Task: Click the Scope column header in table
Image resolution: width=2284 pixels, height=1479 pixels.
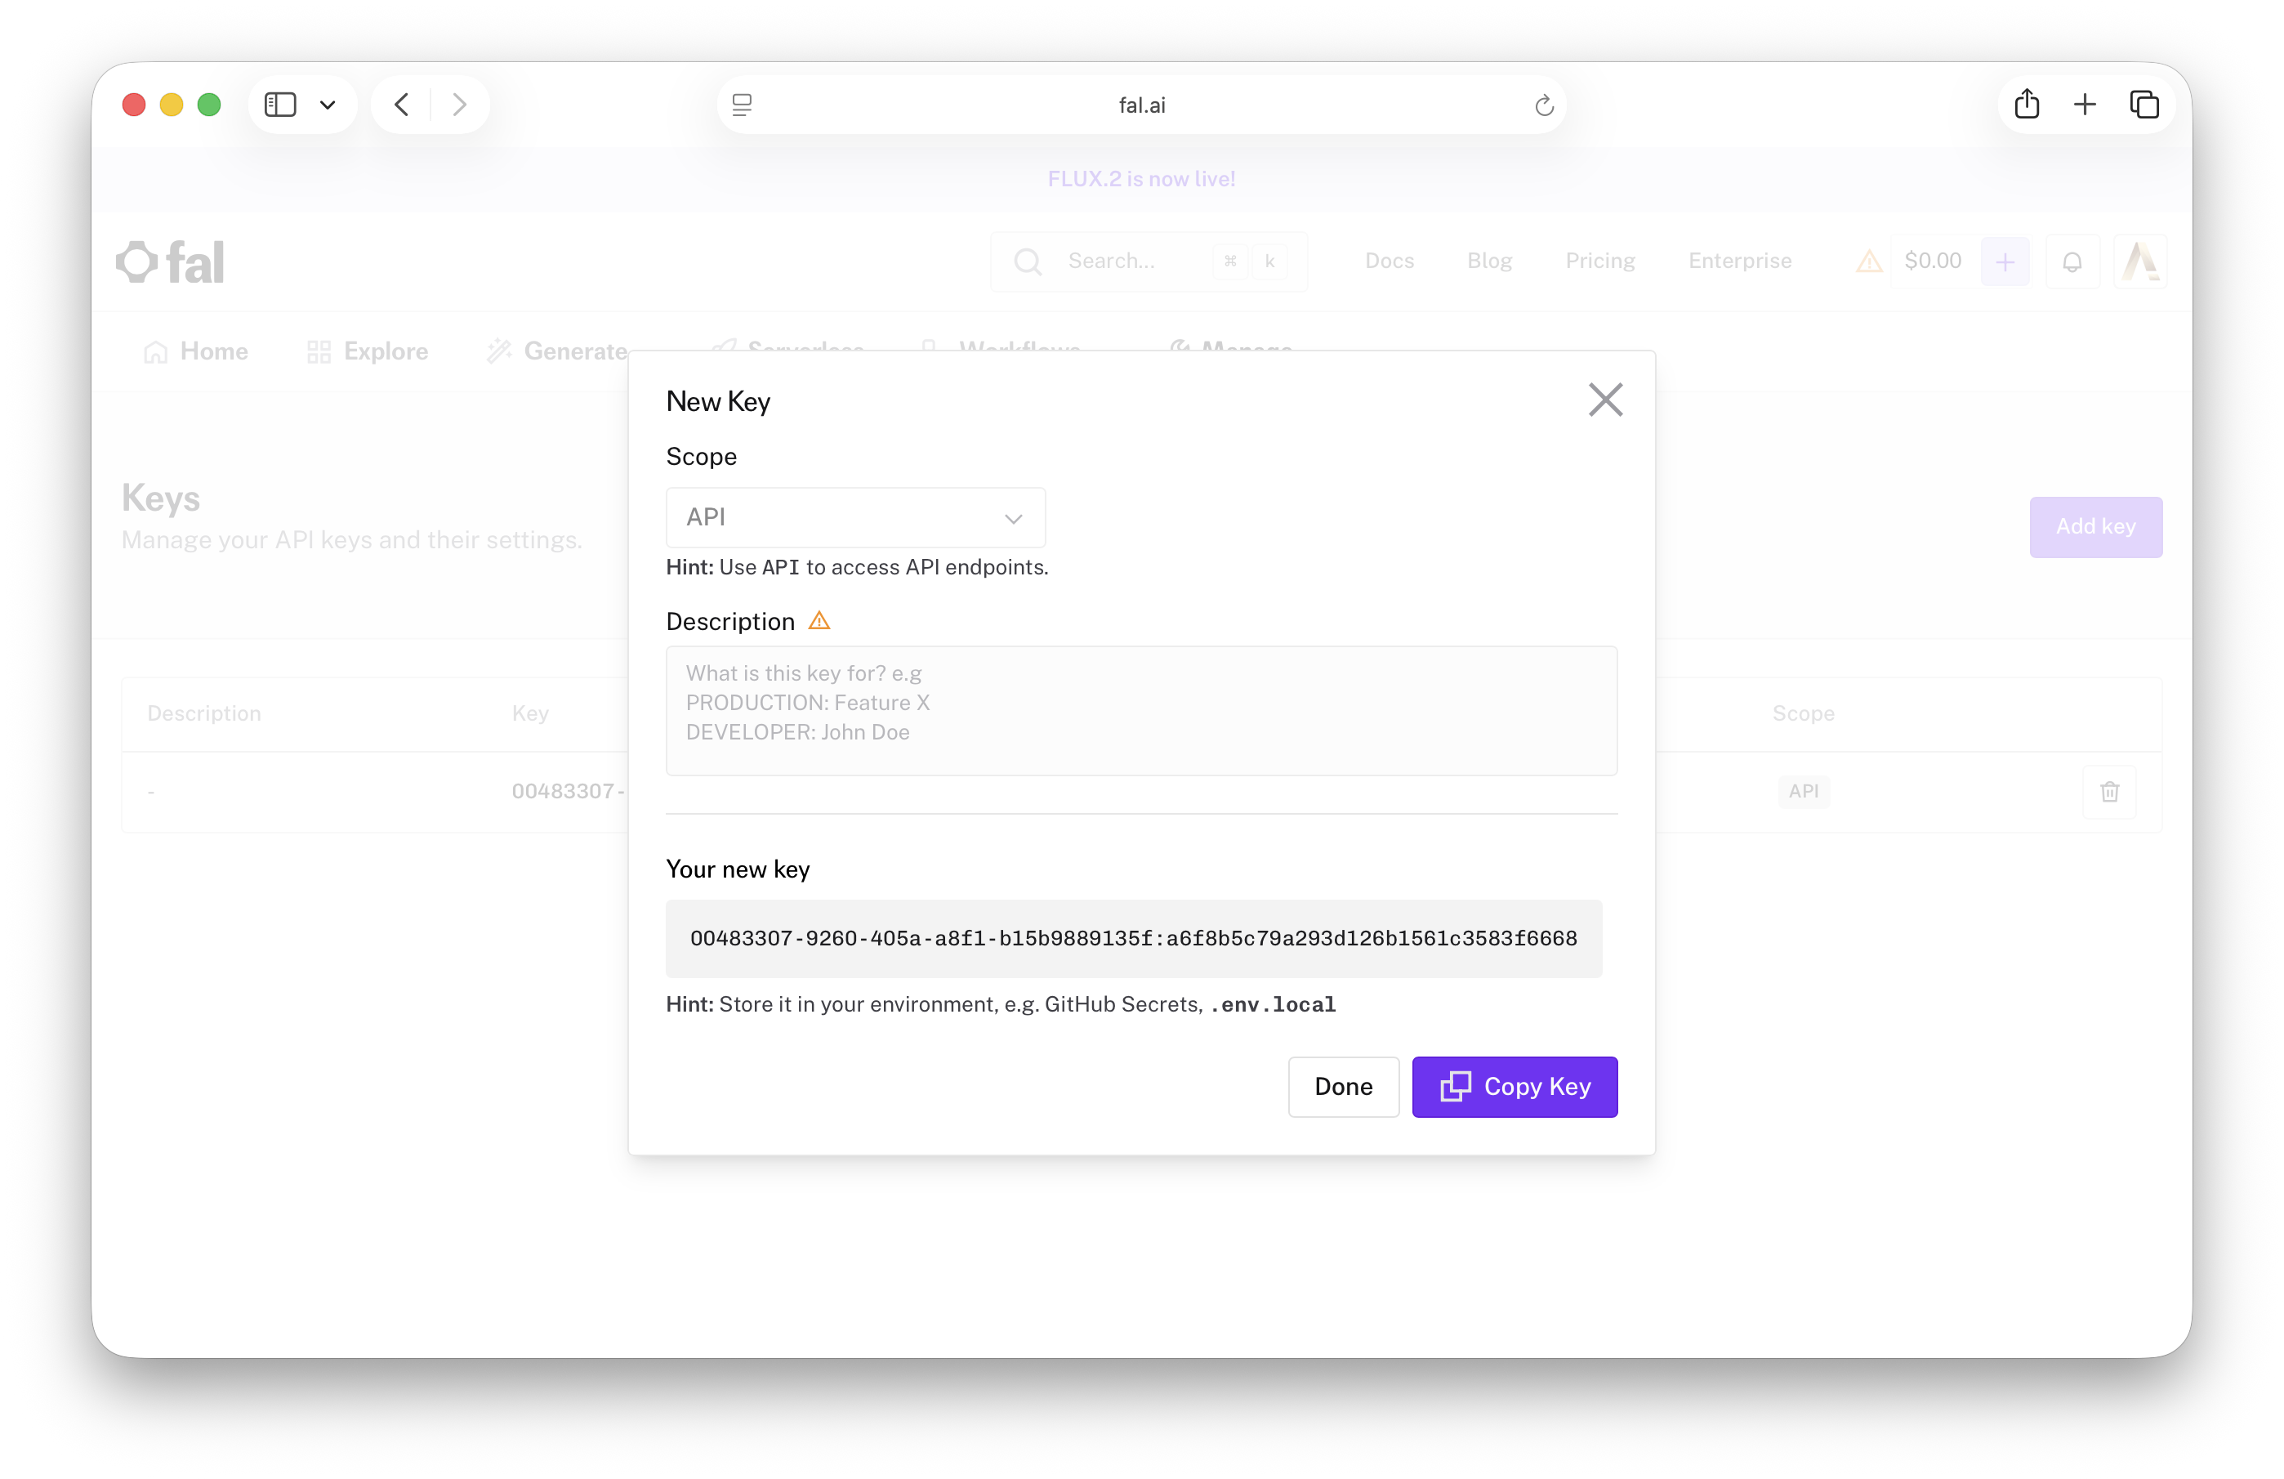Action: (1802, 713)
